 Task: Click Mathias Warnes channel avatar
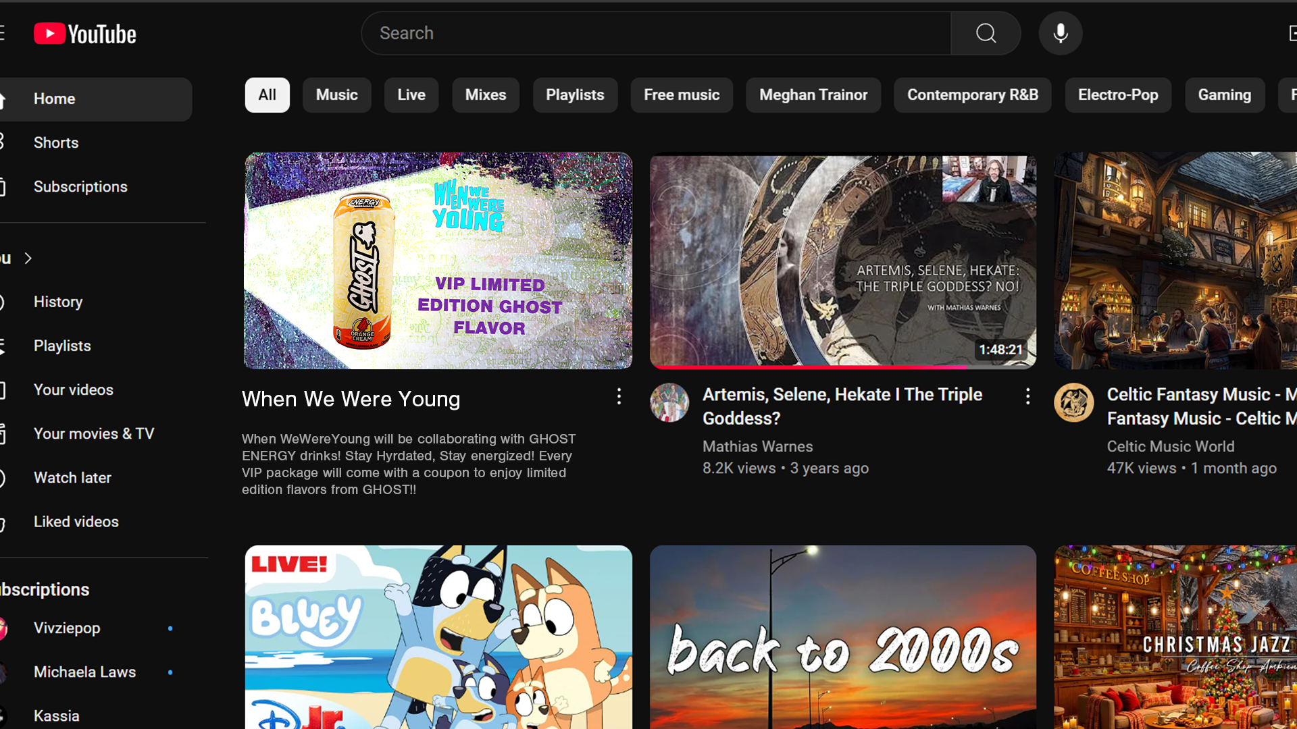(669, 403)
